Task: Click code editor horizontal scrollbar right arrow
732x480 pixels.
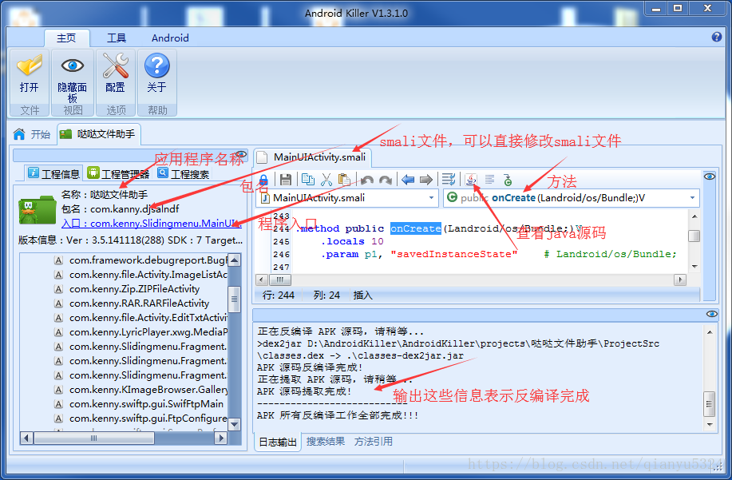Action: coord(680,280)
